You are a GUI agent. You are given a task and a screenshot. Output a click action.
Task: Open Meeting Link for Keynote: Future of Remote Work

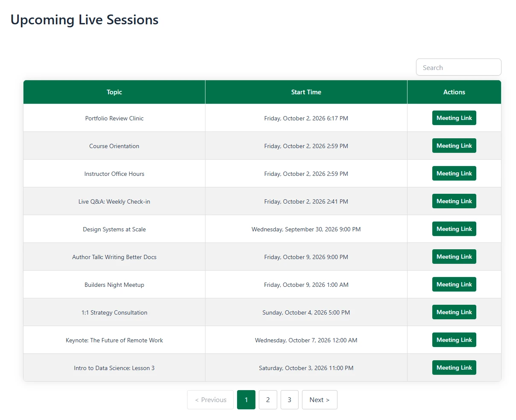[454, 340]
